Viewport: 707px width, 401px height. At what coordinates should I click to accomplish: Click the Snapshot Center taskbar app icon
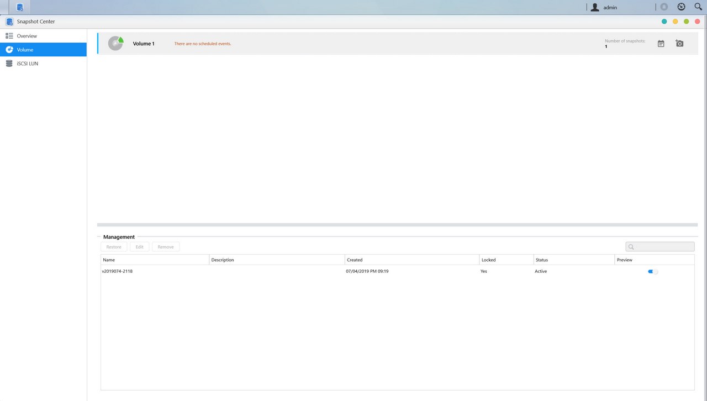click(x=20, y=7)
